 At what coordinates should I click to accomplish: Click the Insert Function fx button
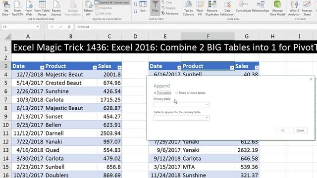point(69,27)
